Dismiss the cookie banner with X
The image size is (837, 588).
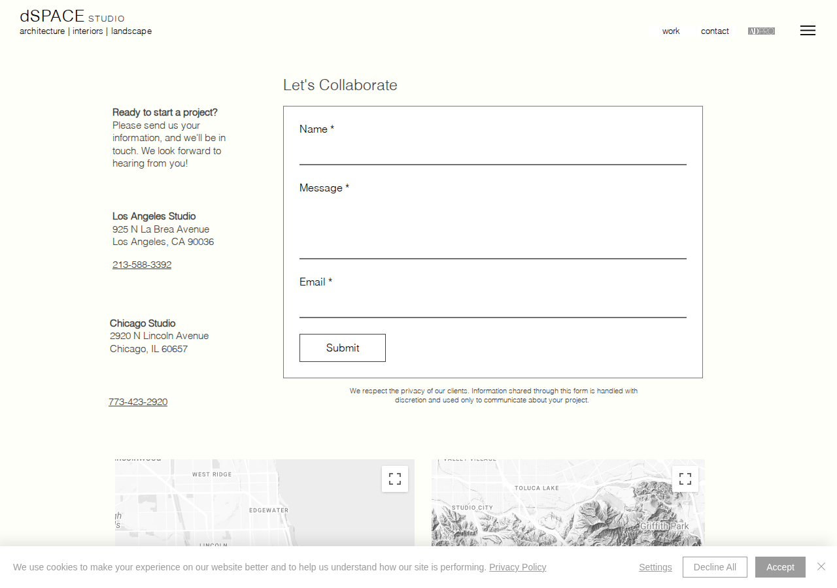click(x=821, y=566)
